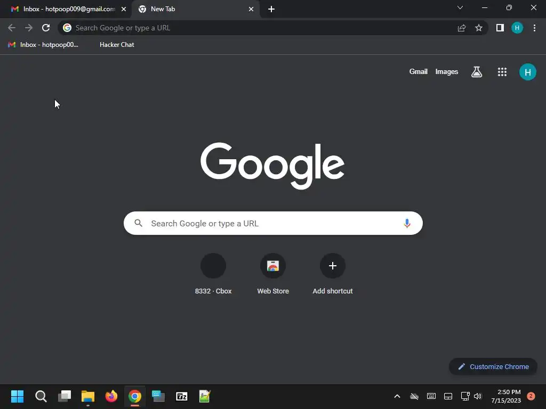Open Google account H avatar on page

tap(528, 72)
